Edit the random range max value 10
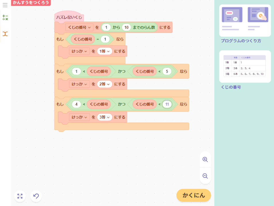This screenshot has height=206, width=274. pos(126,27)
